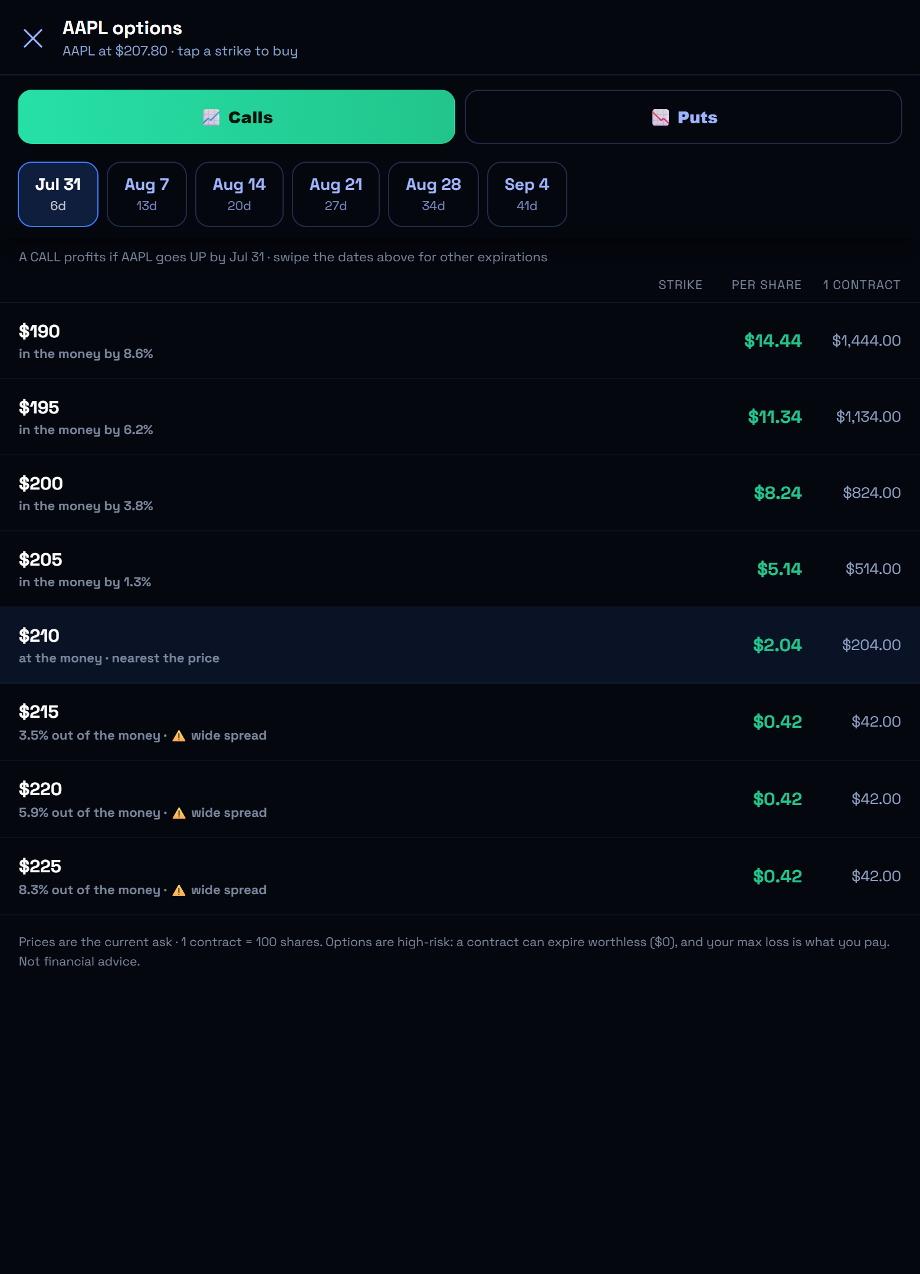
Task: Click the rising chart icon on Calls
Action: coord(211,117)
